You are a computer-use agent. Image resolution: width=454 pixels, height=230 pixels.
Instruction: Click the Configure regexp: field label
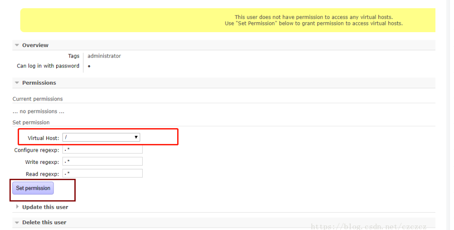(x=37, y=150)
